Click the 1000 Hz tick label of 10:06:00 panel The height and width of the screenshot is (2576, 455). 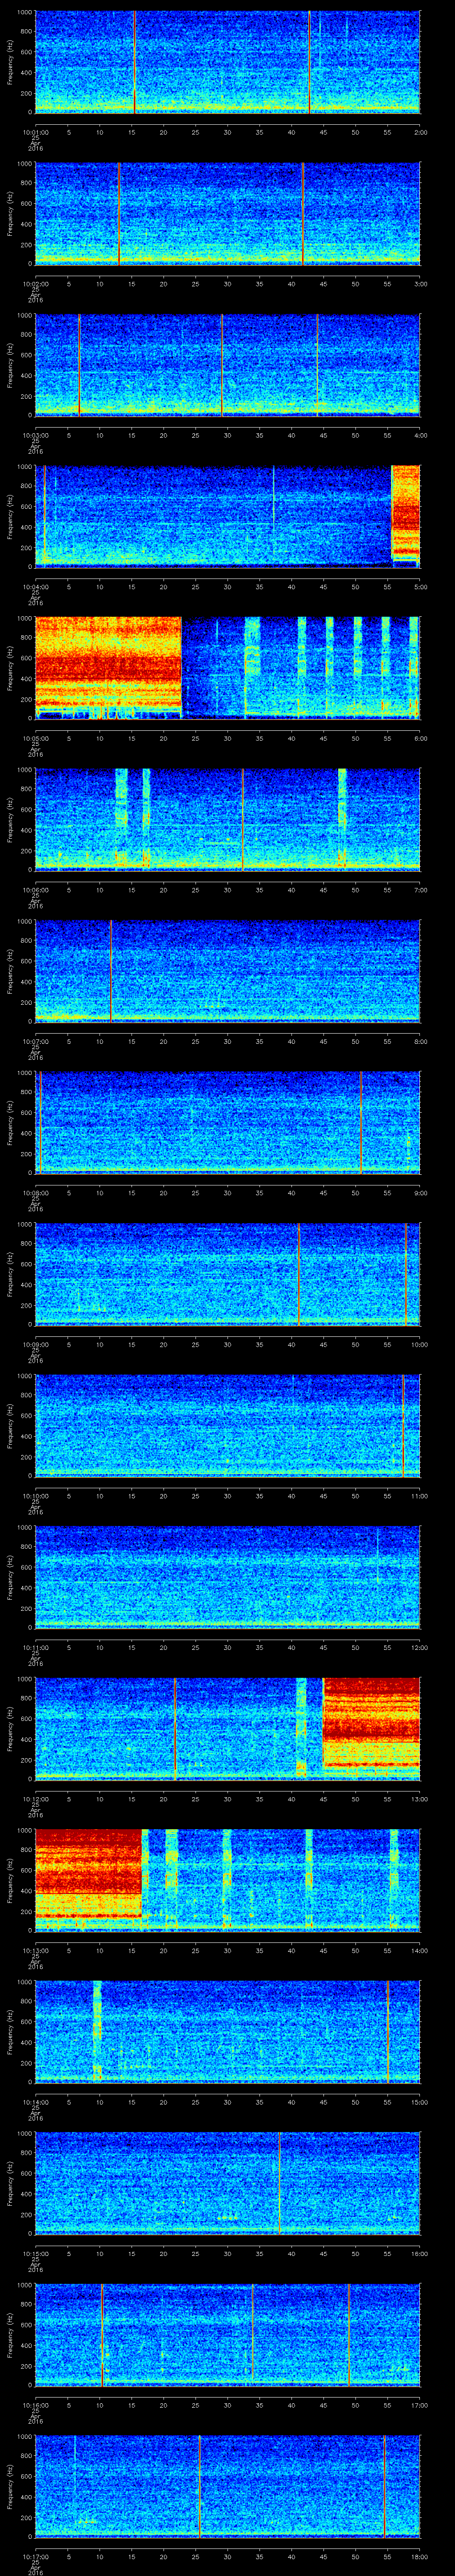click(x=25, y=770)
